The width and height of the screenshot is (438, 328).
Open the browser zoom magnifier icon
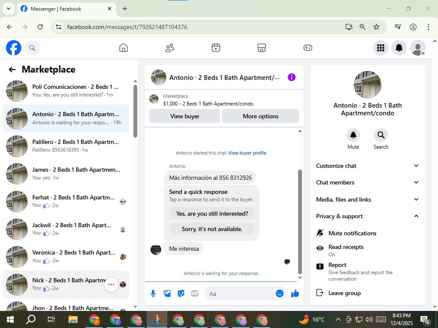click(x=362, y=27)
